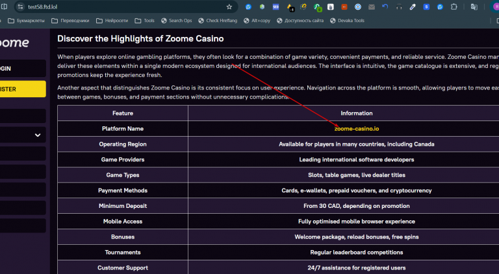Open the Devaka Tools bookmark
The height and width of the screenshot is (274, 499).
point(347,21)
